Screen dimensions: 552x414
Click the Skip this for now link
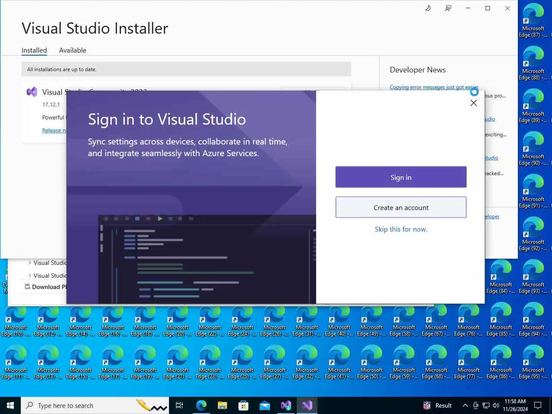(x=401, y=229)
